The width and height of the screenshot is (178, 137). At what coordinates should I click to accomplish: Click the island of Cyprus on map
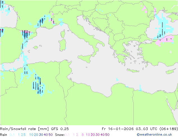point(171,72)
